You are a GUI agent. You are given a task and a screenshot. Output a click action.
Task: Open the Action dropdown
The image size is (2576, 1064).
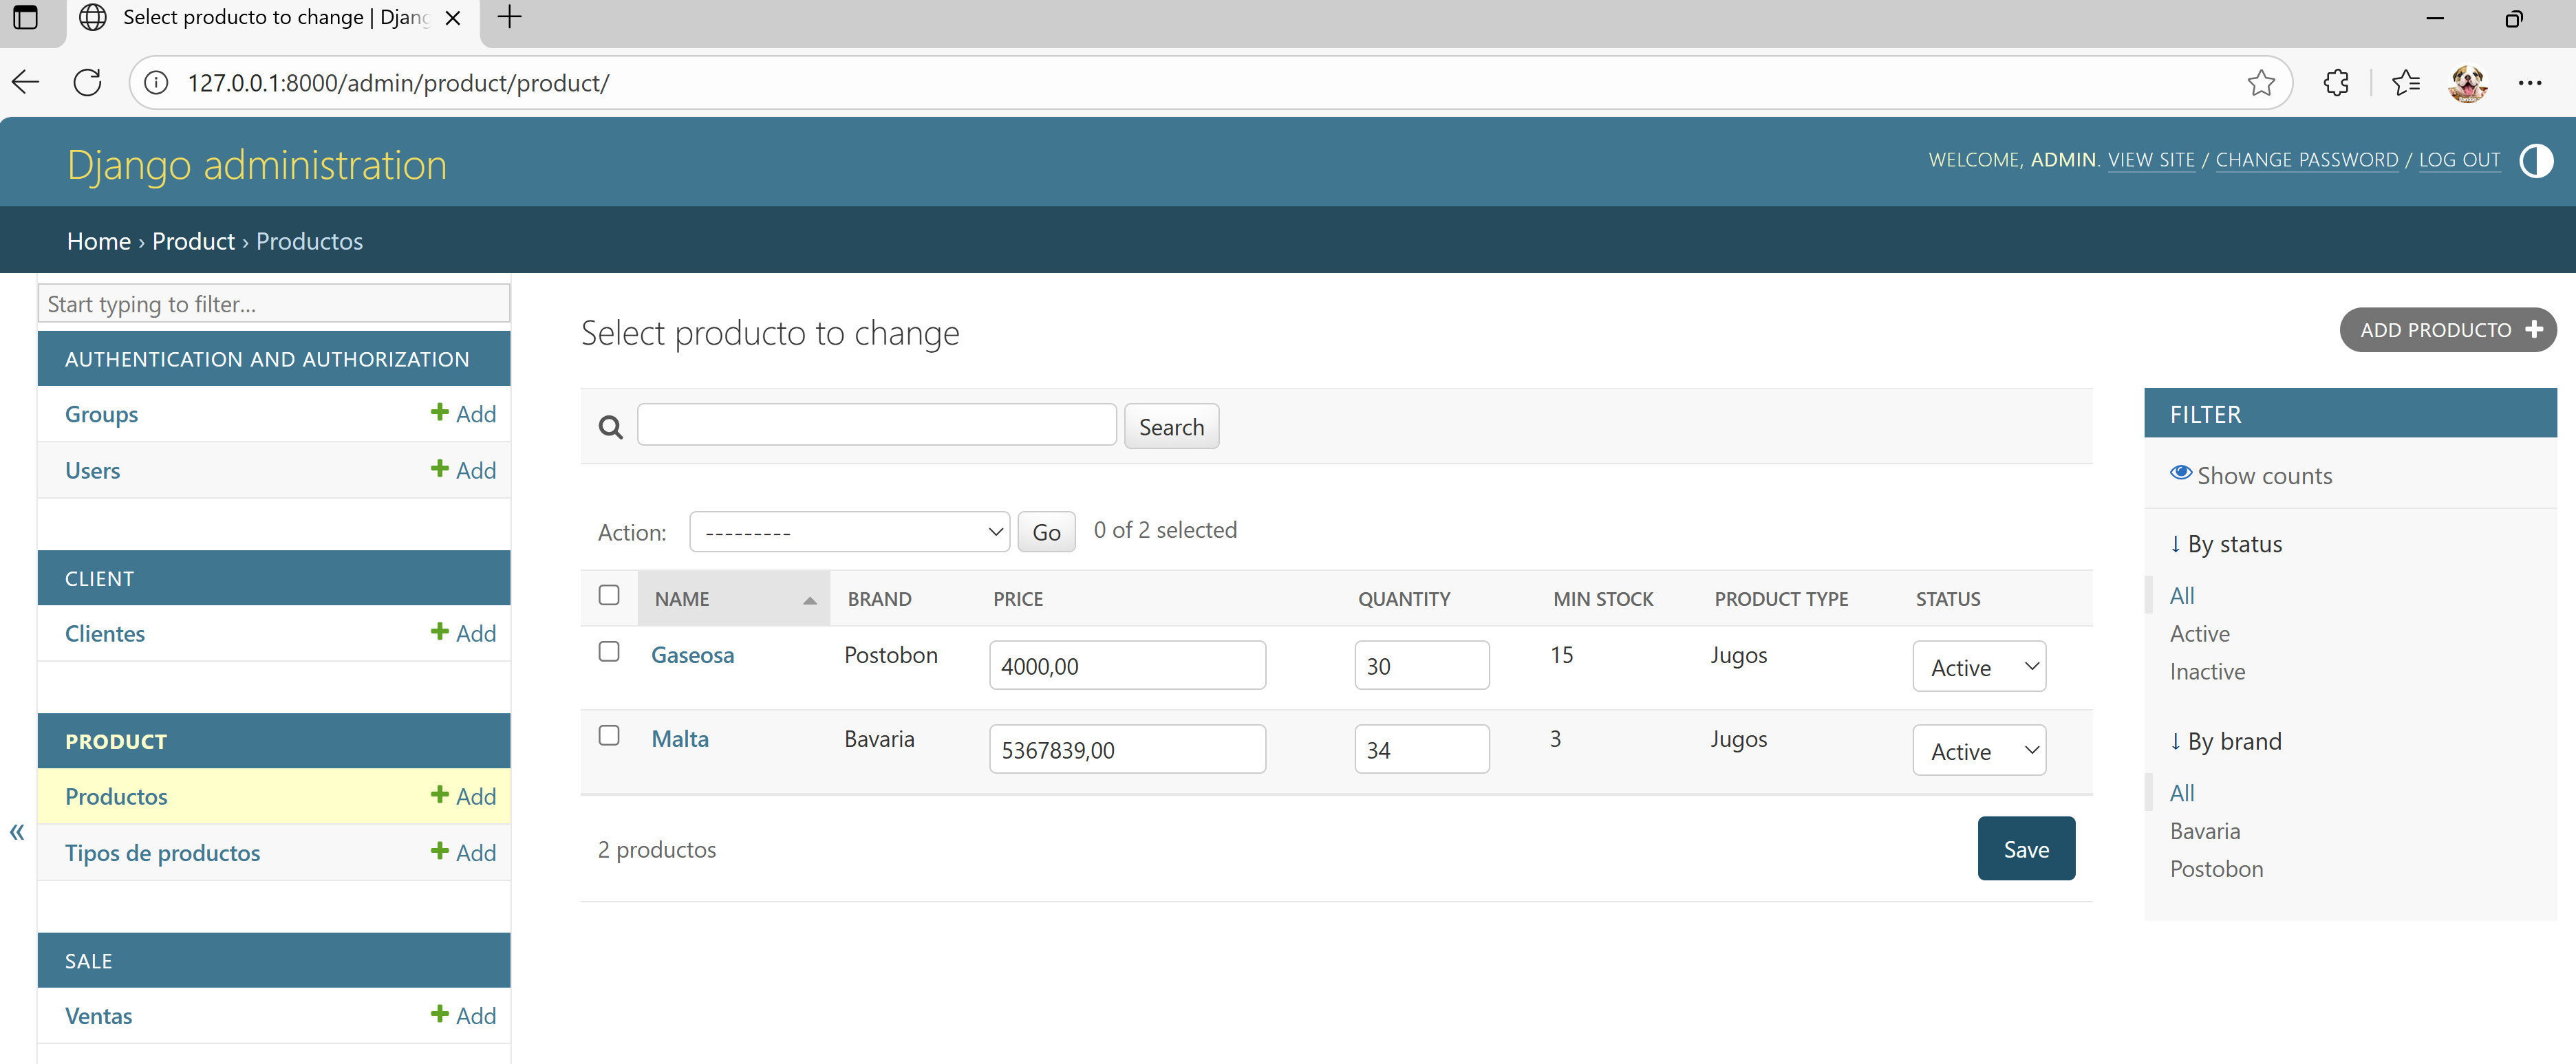(849, 531)
